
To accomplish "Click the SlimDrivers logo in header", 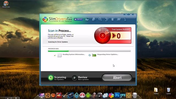I will point(57,20).
